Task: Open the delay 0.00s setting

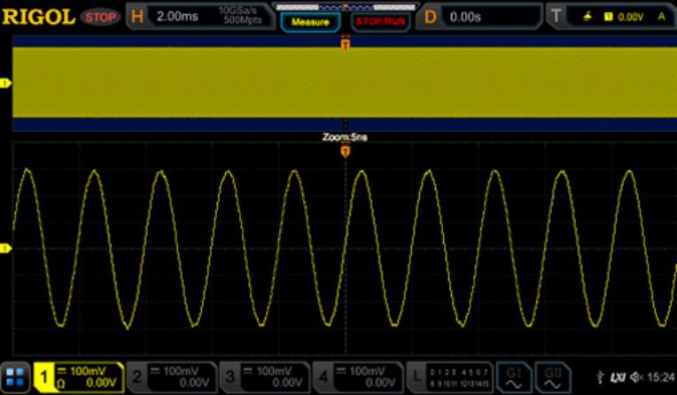Action: [x=479, y=18]
